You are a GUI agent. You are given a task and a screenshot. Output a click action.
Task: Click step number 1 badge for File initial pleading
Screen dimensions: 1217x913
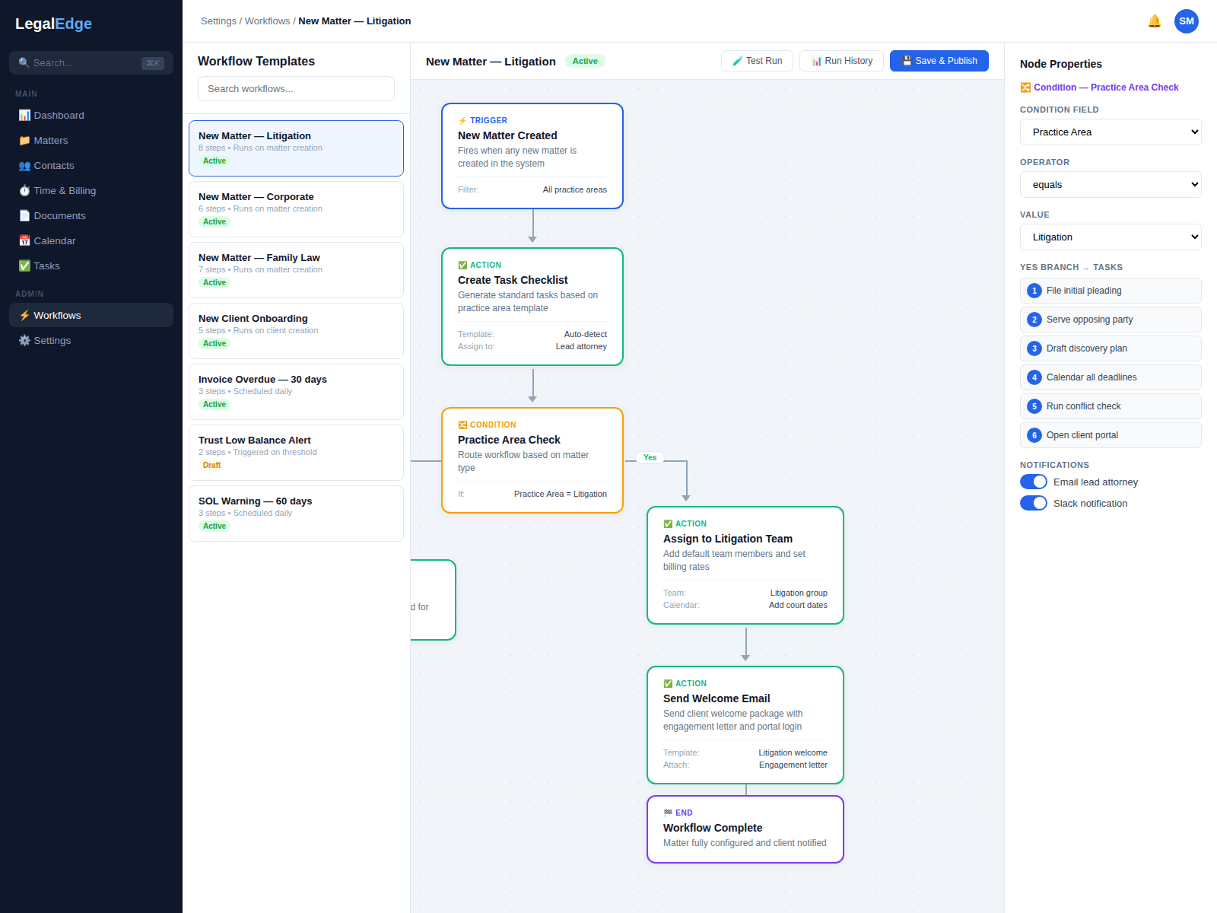click(1034, 291)
